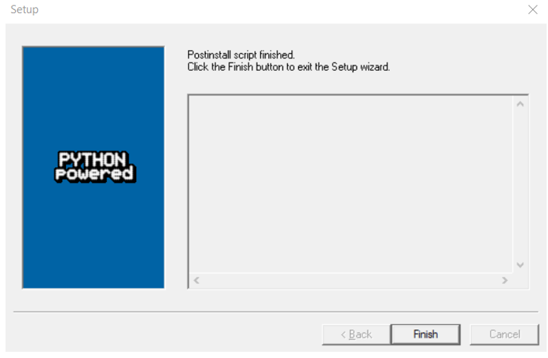Click the vertical scrollbar track of output box

(x=520, y=184)
